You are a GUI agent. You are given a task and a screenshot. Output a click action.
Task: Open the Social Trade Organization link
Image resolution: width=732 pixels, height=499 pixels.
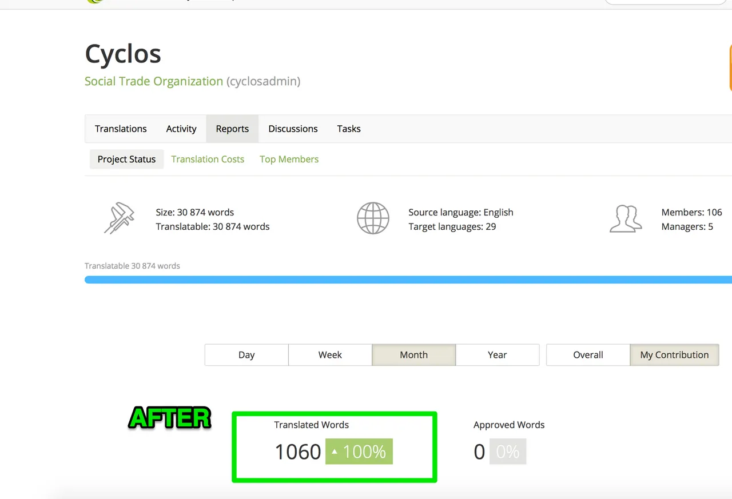pyautogui.click(x=154, y=81)
